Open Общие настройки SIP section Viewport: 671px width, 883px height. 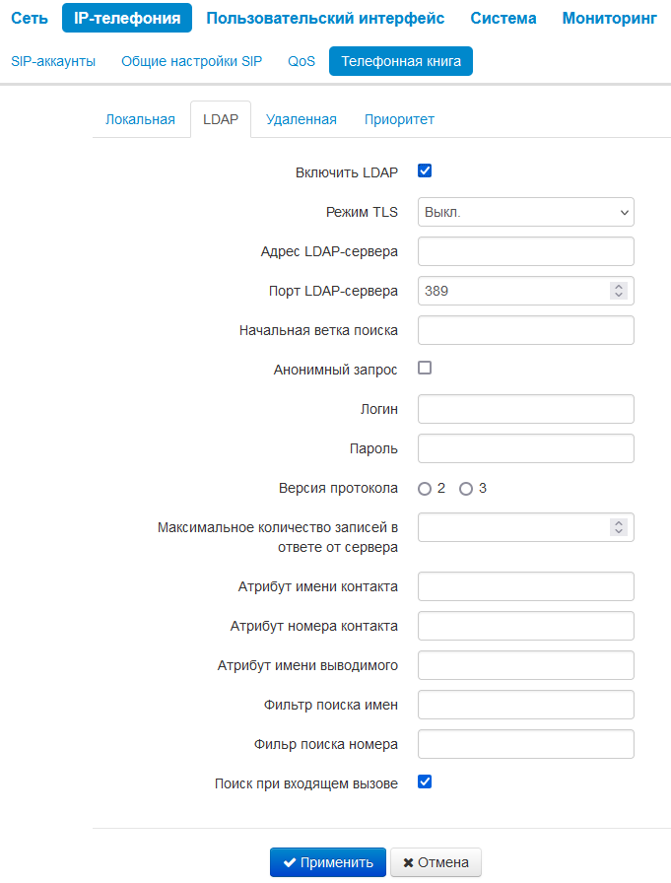(191, 61)
